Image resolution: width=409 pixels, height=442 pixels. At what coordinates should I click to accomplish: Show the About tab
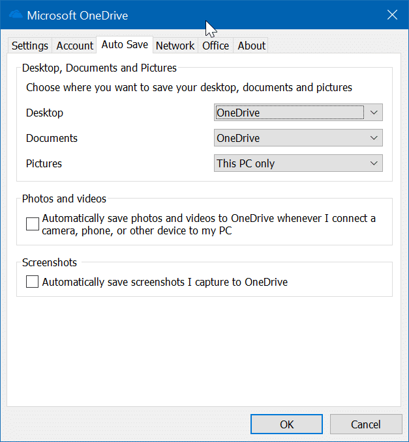251,46
